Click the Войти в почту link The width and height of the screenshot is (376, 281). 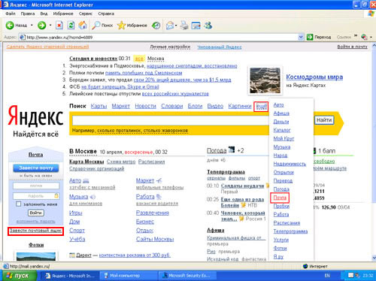click(352, 47)
